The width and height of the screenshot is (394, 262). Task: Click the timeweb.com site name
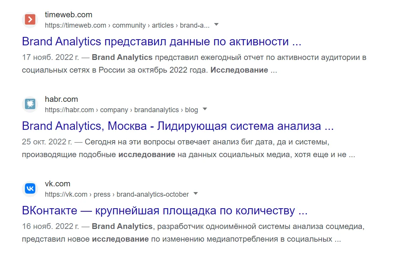click(68, 15)
